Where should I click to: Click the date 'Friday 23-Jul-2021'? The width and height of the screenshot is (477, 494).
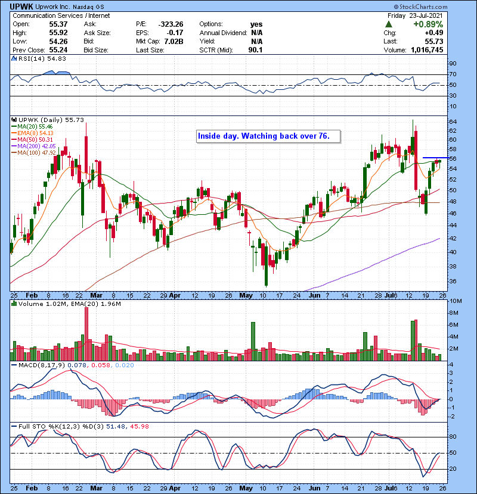tap(415, 15)
